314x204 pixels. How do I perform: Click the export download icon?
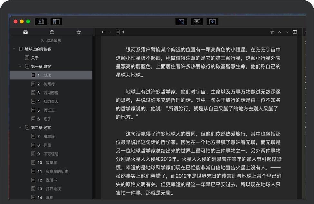(x=212, y=22)
